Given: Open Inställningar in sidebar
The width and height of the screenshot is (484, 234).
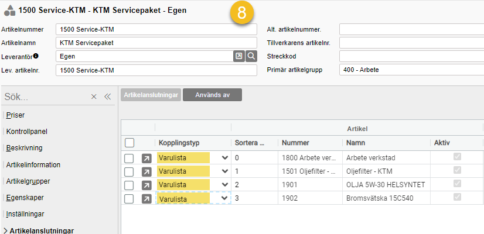Looking at the screenshot, I should 25,214.
